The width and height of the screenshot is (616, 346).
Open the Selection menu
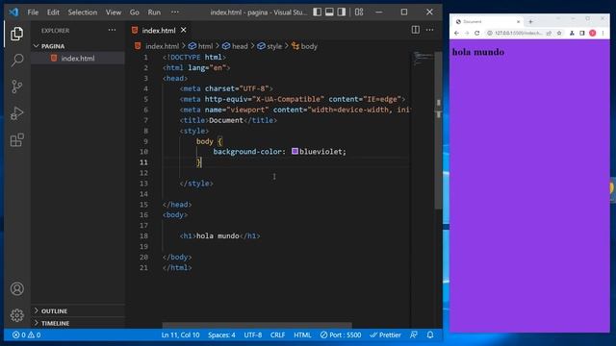coord(83,12)
